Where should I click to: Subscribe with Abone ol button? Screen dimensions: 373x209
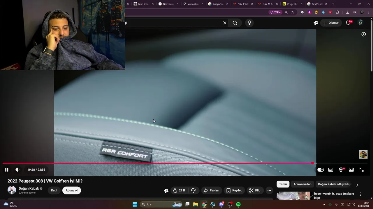tap(72, 190)
